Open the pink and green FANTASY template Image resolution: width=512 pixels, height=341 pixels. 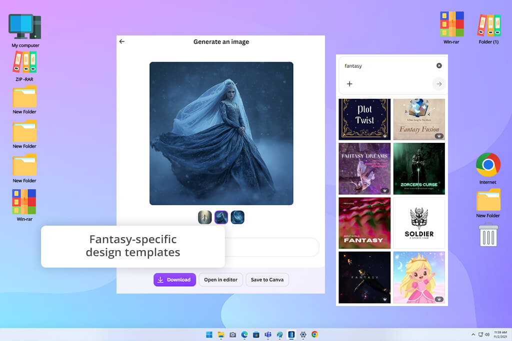point(364,223)
